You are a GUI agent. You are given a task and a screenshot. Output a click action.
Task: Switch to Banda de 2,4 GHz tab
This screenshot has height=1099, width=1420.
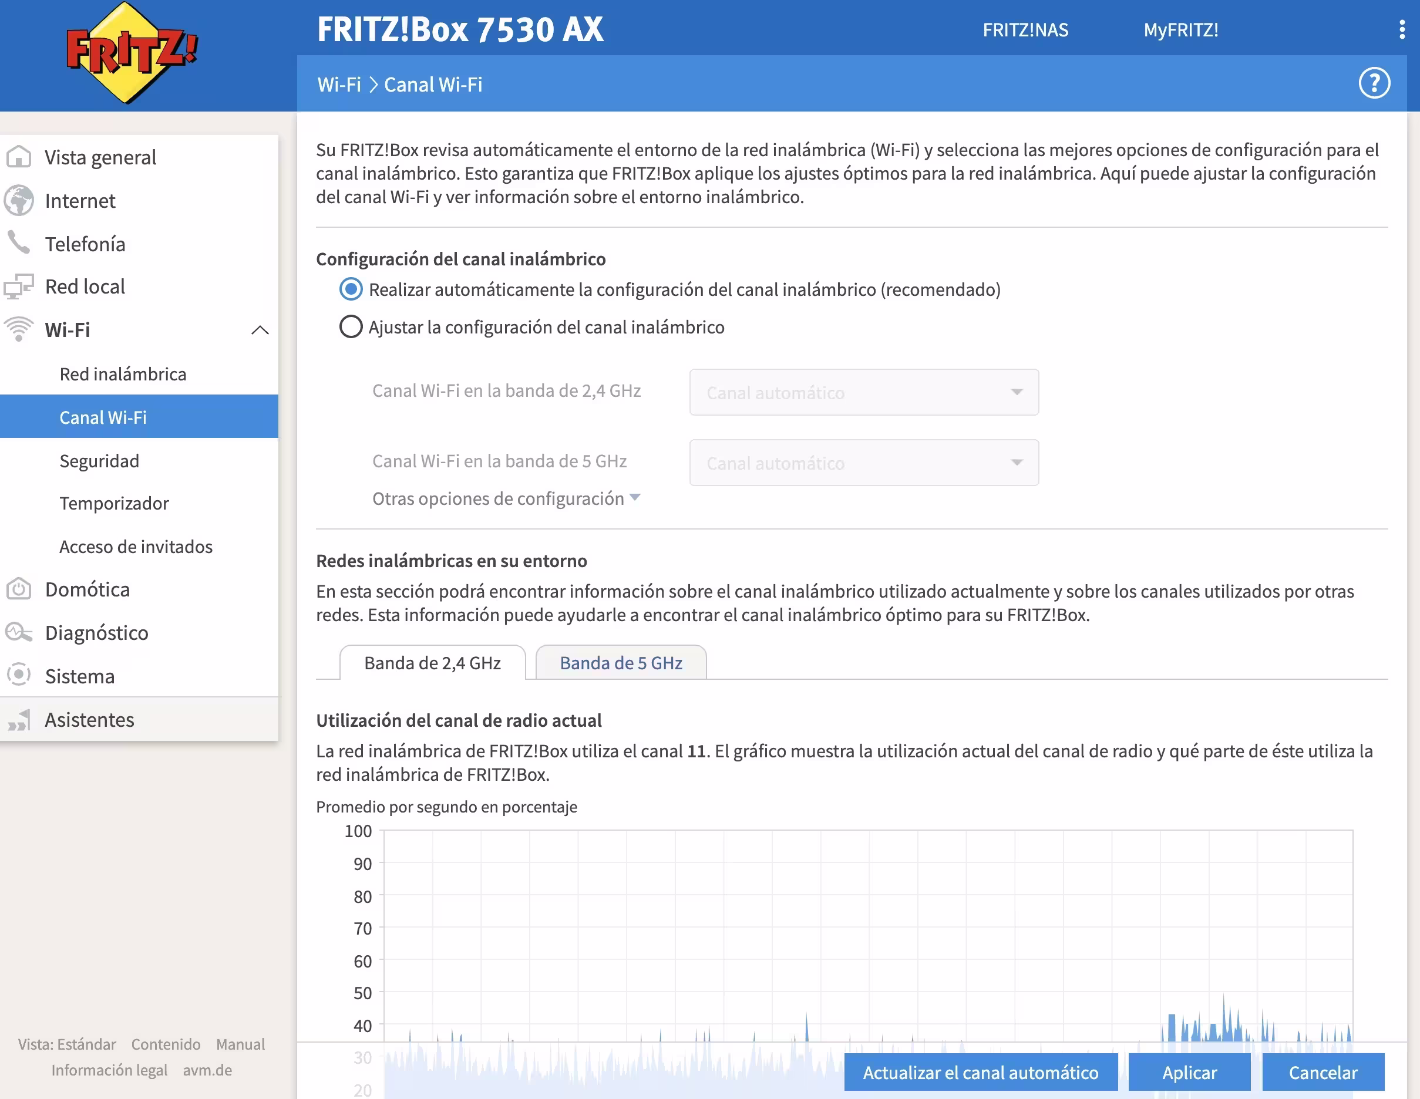pos(432,662)
